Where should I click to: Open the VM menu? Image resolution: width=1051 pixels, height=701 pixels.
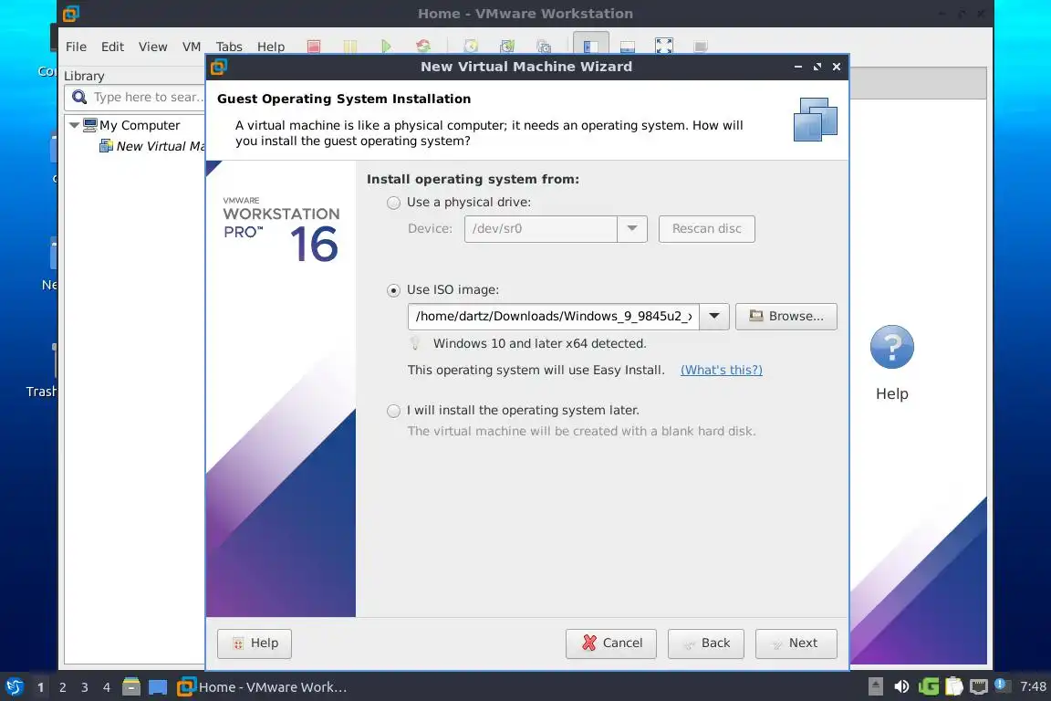pyautogui.click(x=192, y=47)
